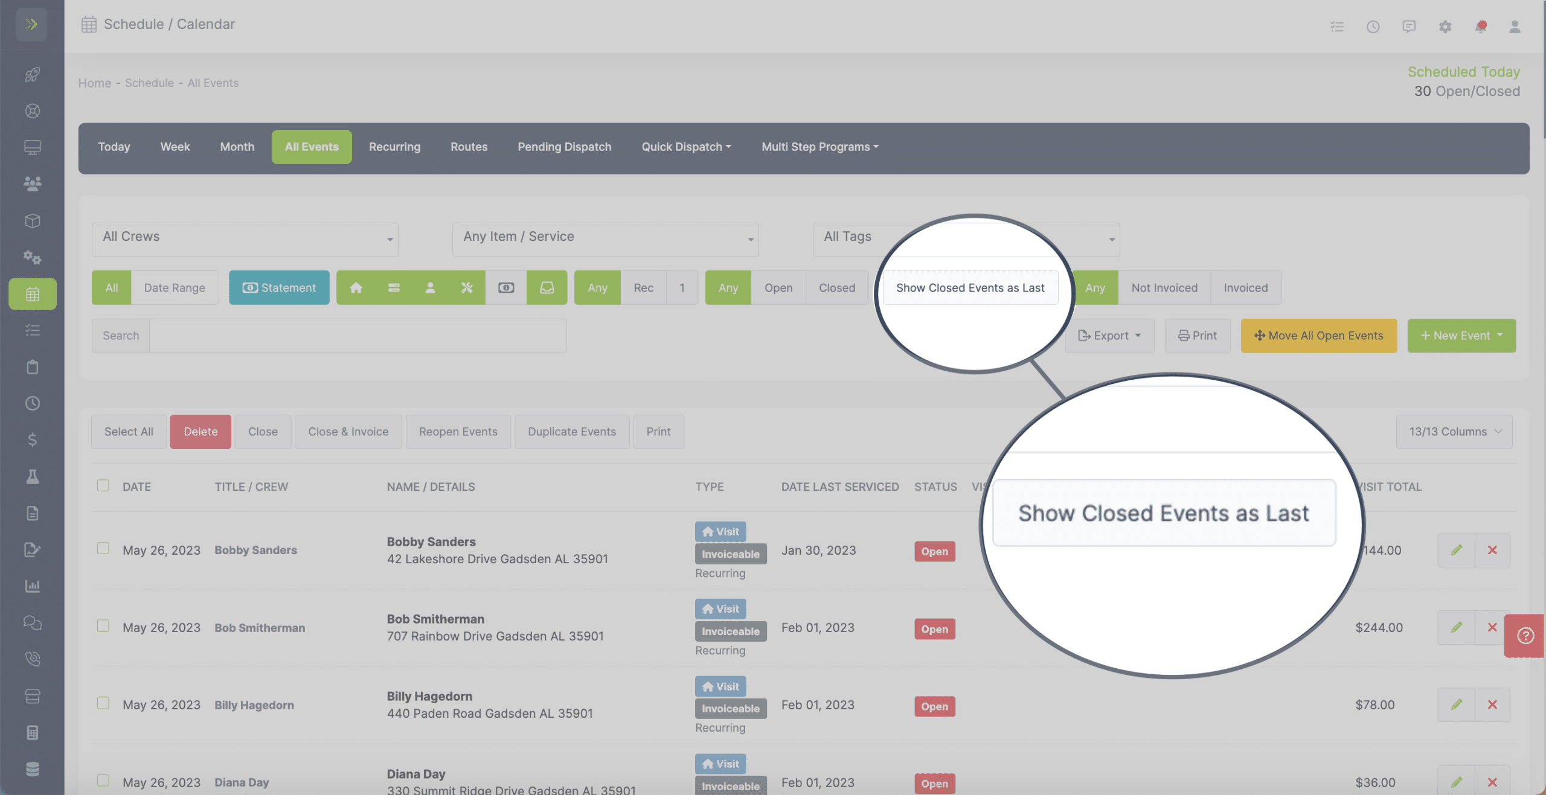Screen dimensions: 1546x795
Task: Open the New Event dropdown
Action: point(1461,336)
